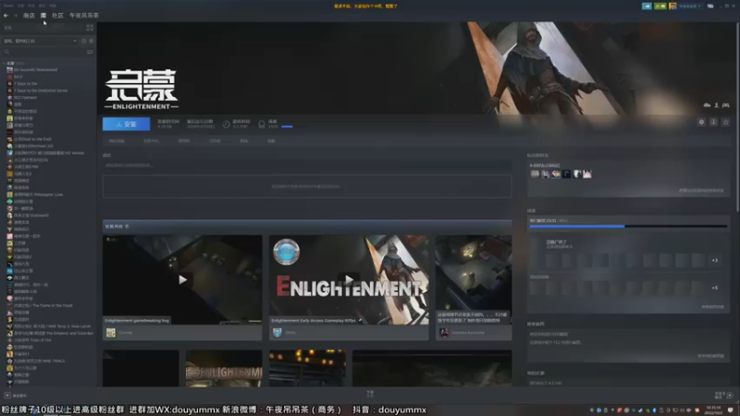Switch to Big Picture mode icon

pyautogui.click(x=710, y=6)
